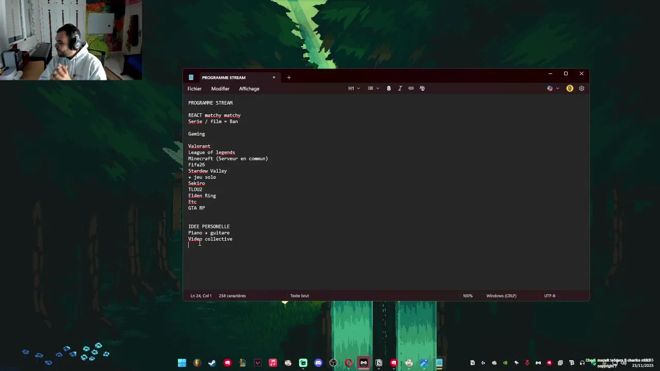Open the yellow account avatar
Image resolution: width=660 pixels, height=371 pixels.
570,88
